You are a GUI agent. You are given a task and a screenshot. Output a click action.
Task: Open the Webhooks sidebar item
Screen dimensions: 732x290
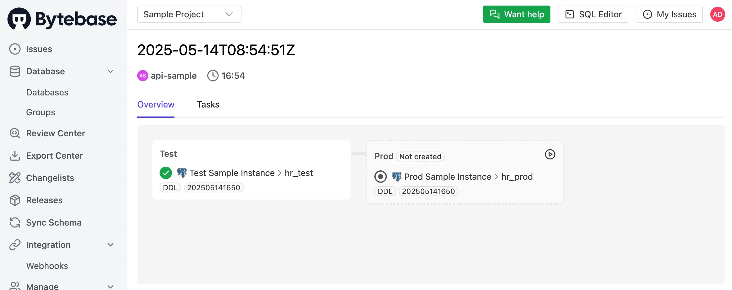coord(47,266)
